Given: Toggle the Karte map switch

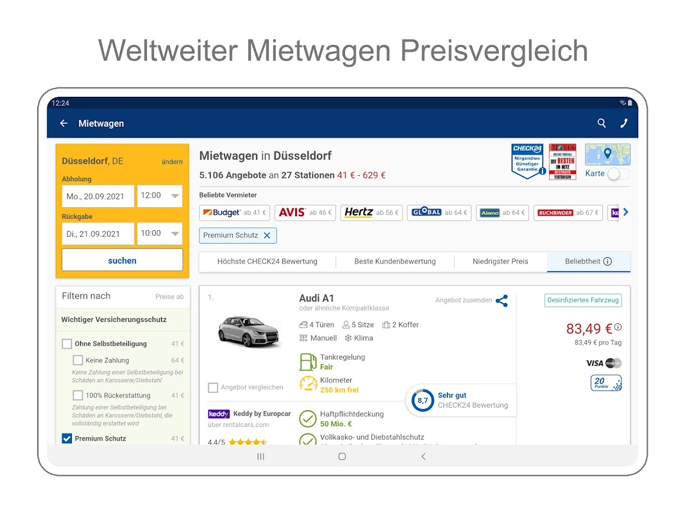Looking at the screenshot, I should [618, 174].
